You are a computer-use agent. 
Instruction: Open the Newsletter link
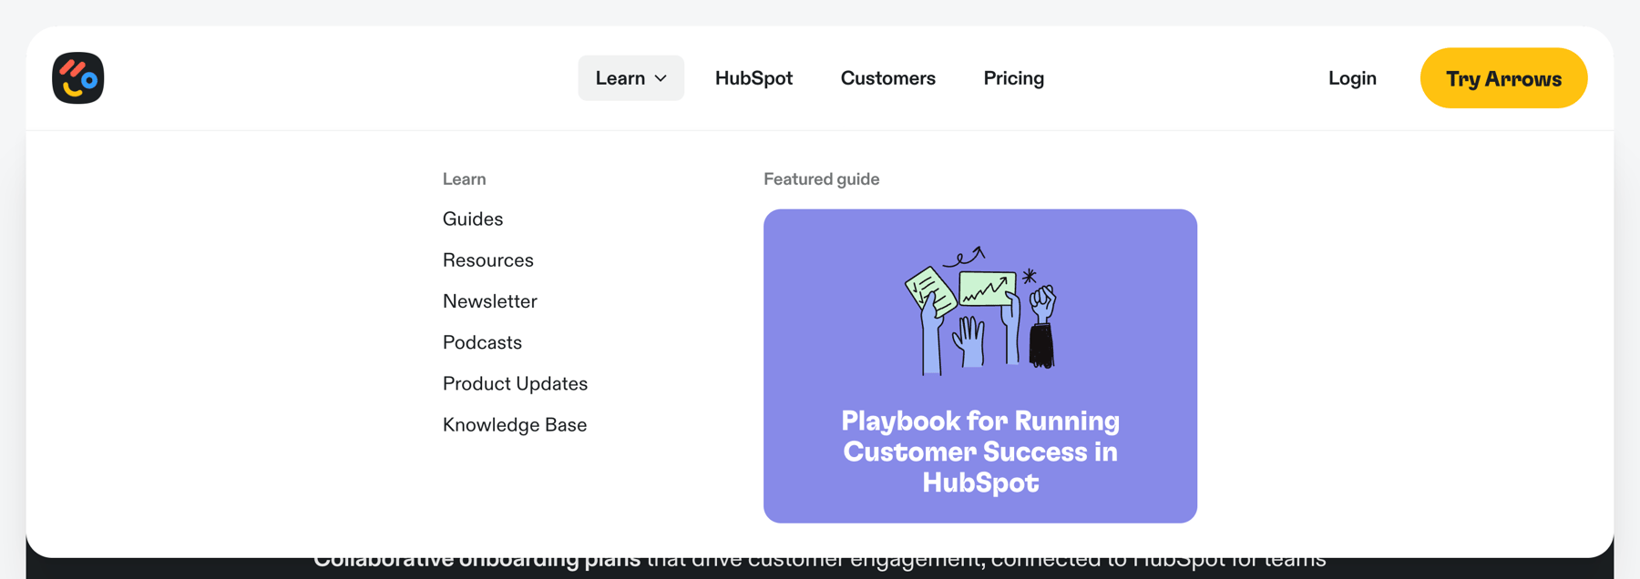click(x=490, y=301)
